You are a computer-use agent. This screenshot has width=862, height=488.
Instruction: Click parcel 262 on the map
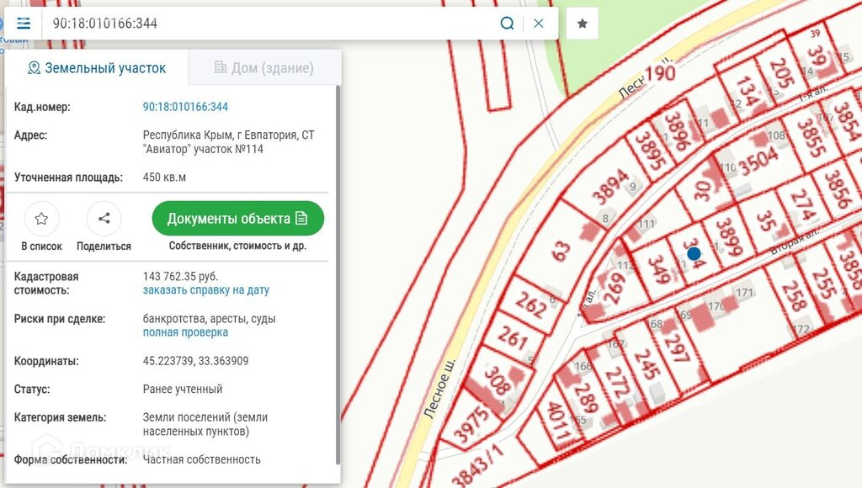530,304
